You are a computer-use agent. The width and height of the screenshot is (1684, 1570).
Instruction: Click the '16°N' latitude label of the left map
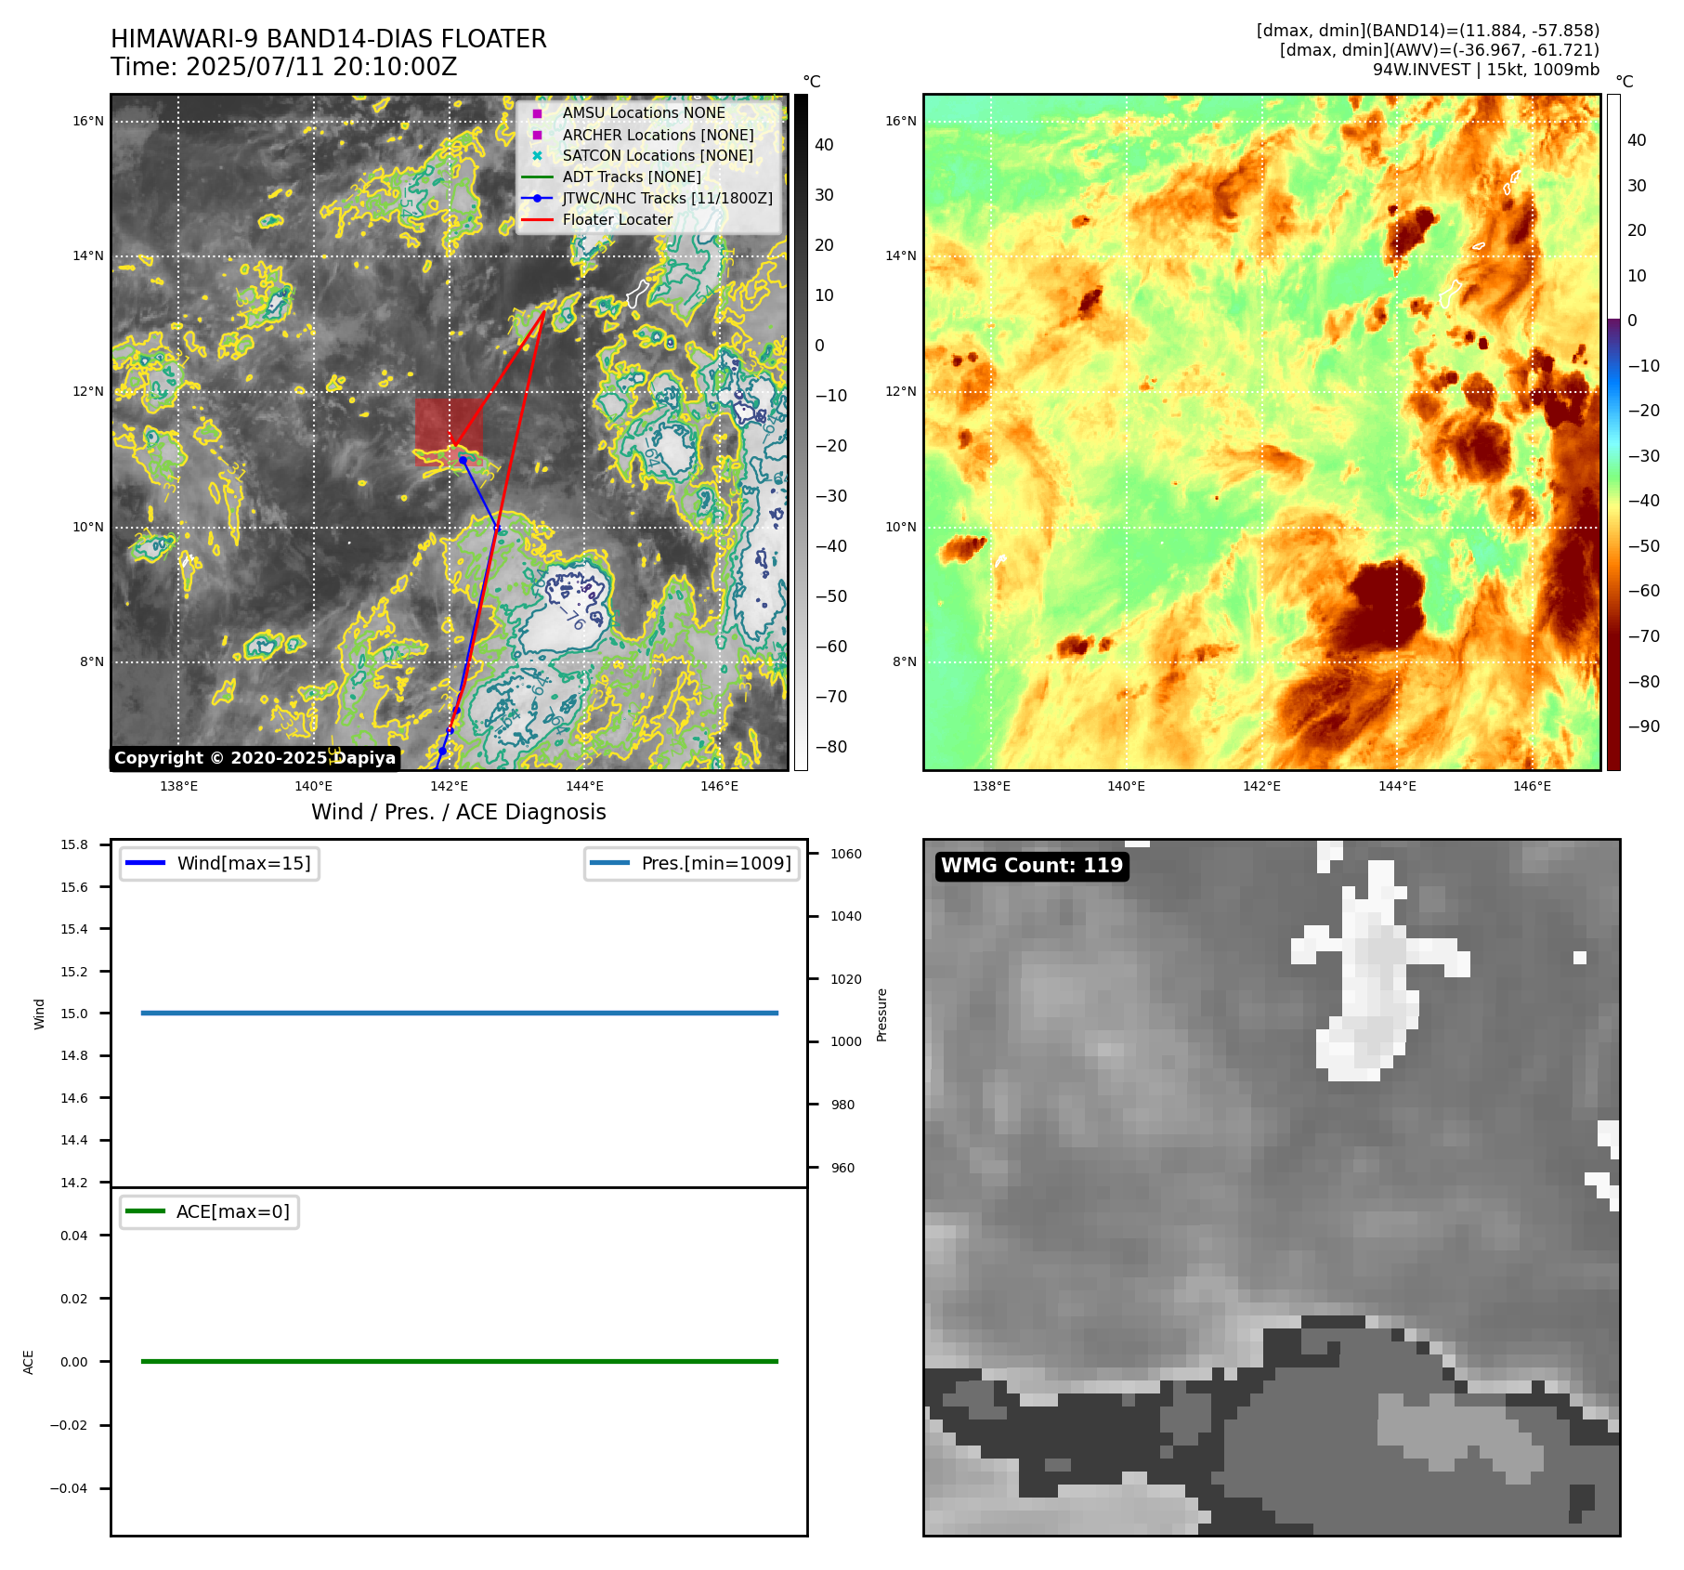(88, 121)
